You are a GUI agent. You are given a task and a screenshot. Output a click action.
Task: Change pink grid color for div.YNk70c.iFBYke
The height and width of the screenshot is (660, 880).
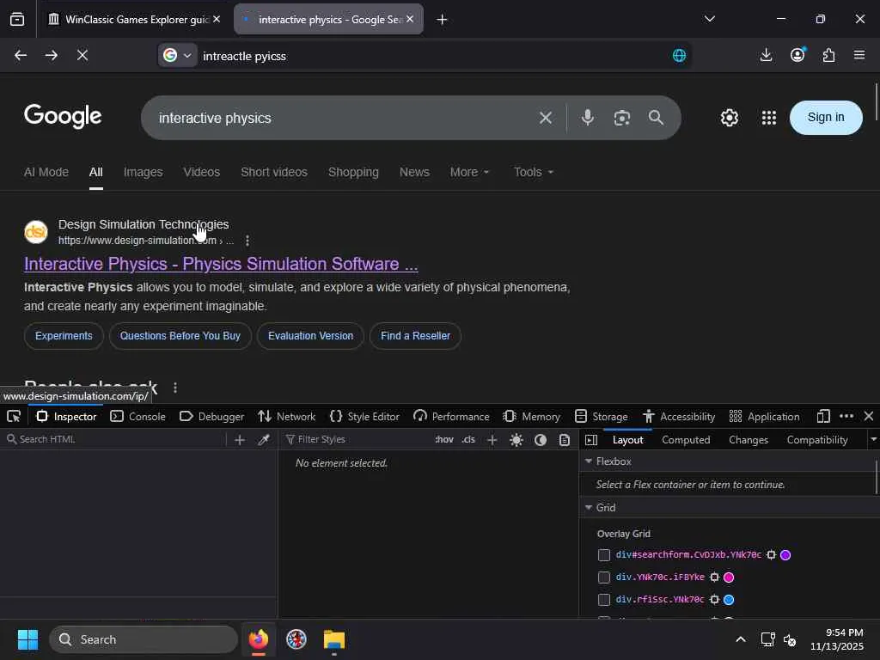click(x=729, y=577)
